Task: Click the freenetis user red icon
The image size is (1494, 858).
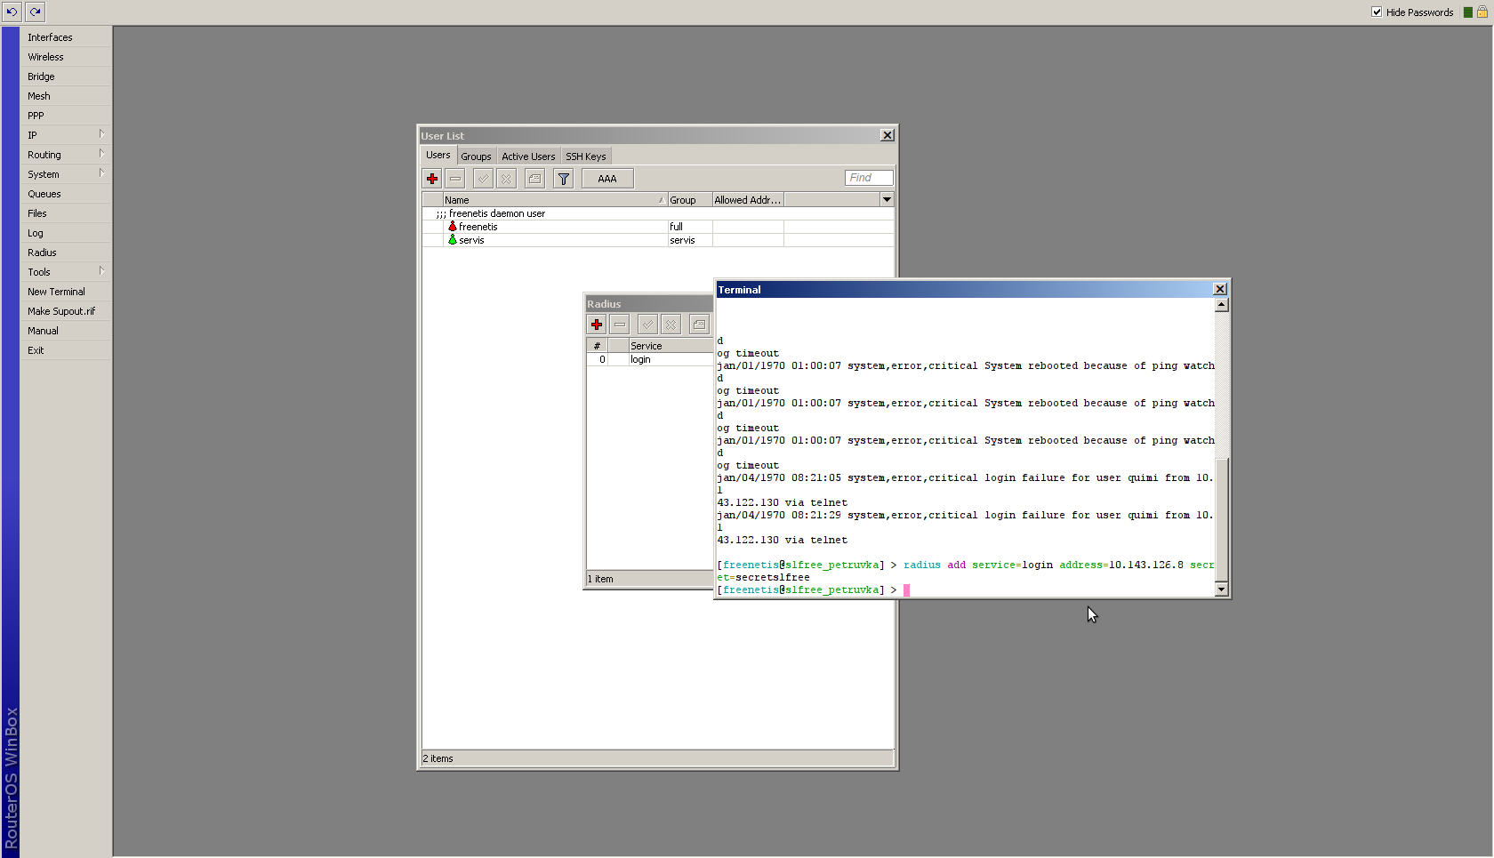Action: coord(453,227)
